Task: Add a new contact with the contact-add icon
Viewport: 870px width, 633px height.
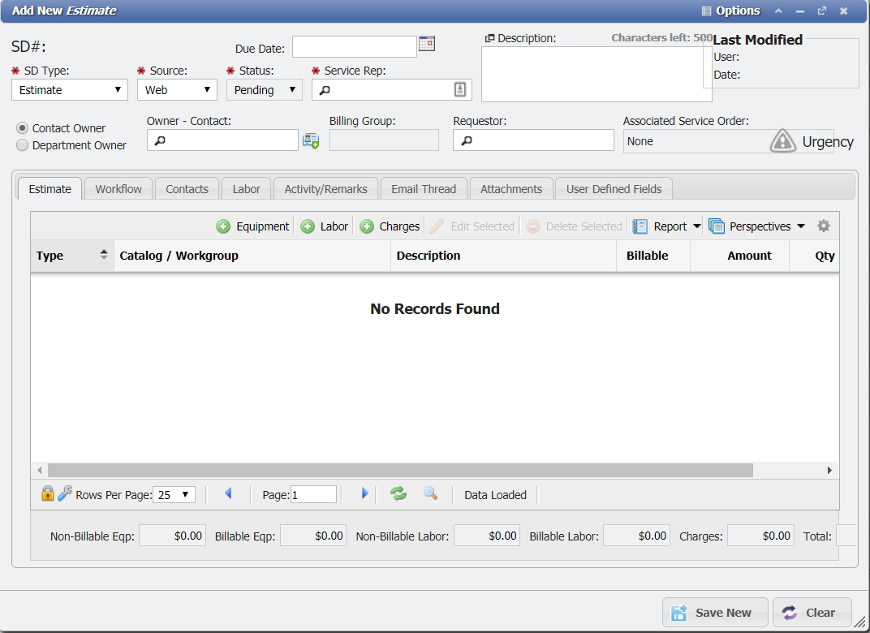Action: point(311,140)
